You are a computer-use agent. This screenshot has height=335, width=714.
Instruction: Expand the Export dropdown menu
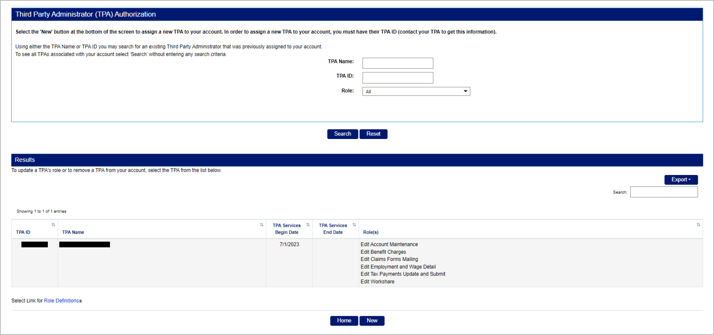[681, 180]
